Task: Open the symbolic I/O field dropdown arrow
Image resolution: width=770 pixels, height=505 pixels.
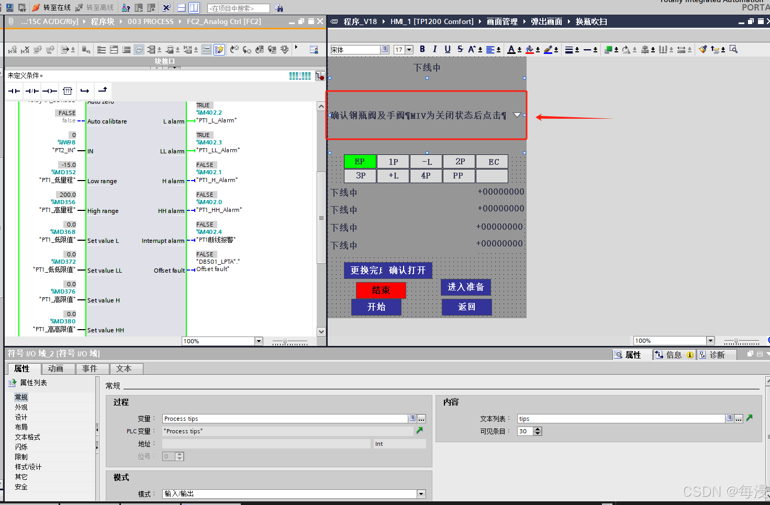Action: tap(517, 115)
